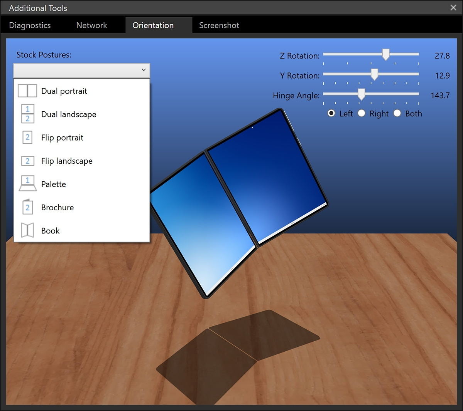Click the Flip landscape posture icon
The height and width of the screenshot is (411, 463).
(27, 161)
